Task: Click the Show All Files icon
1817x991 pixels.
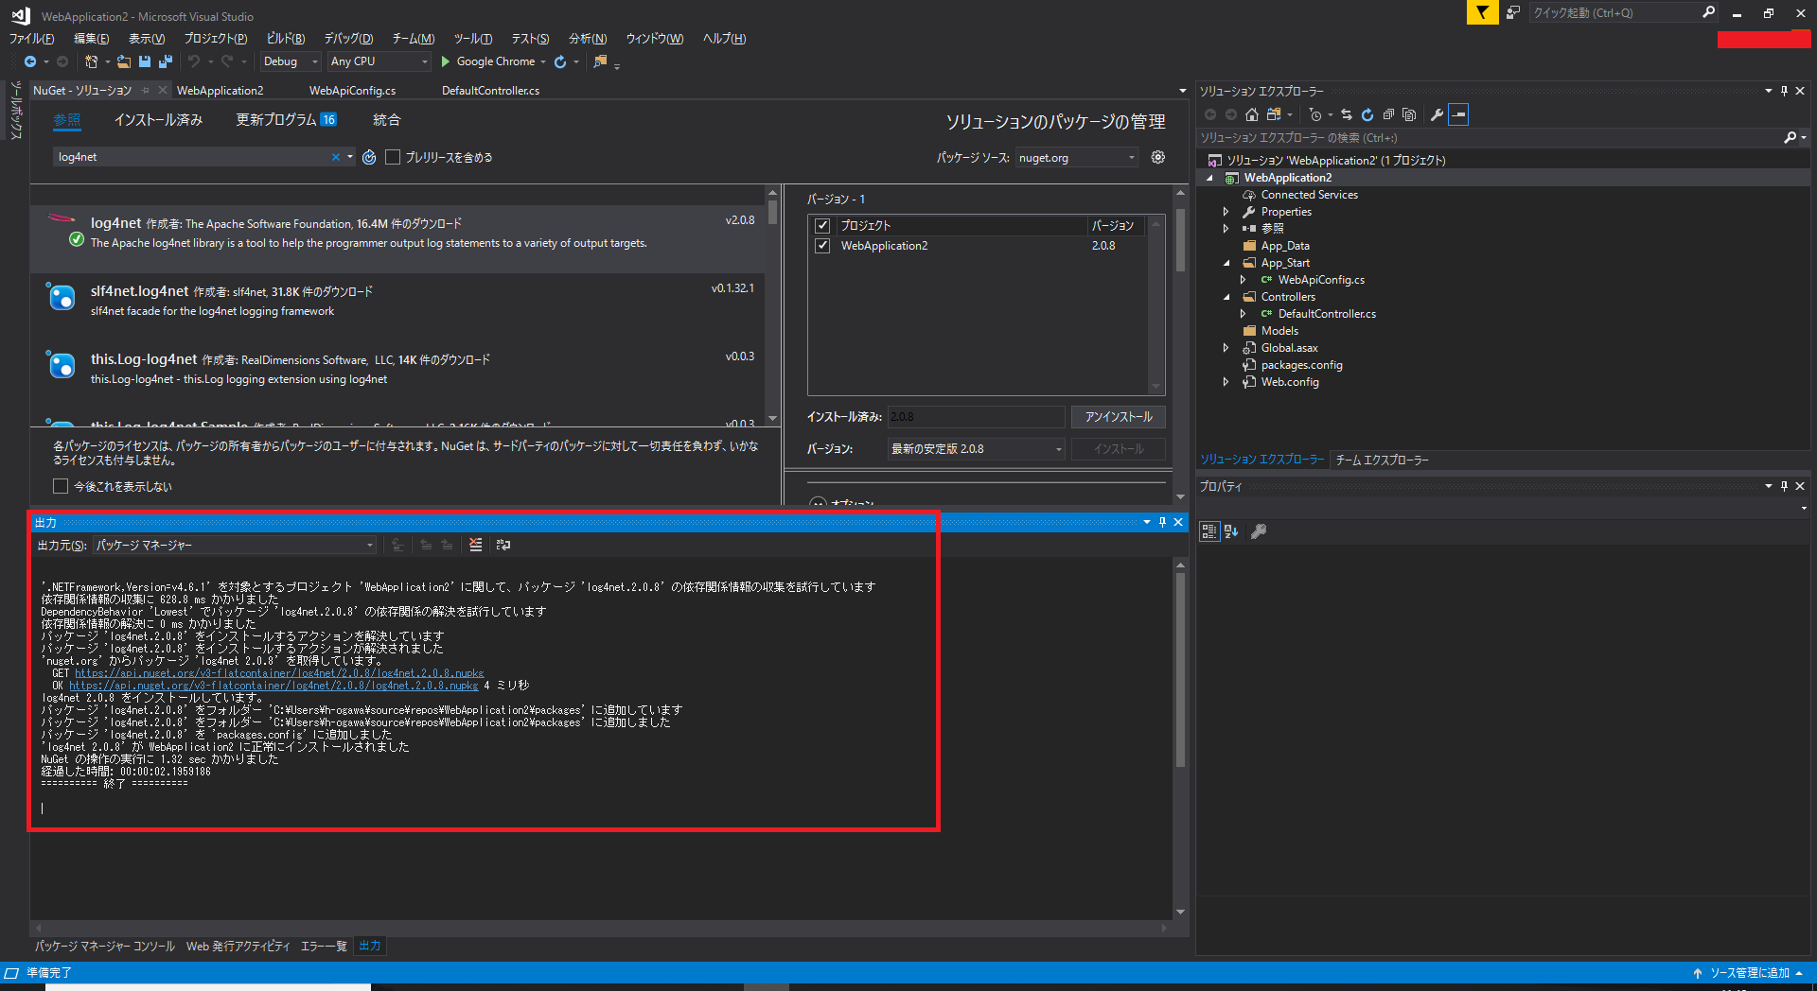Action: point(1409,114)
